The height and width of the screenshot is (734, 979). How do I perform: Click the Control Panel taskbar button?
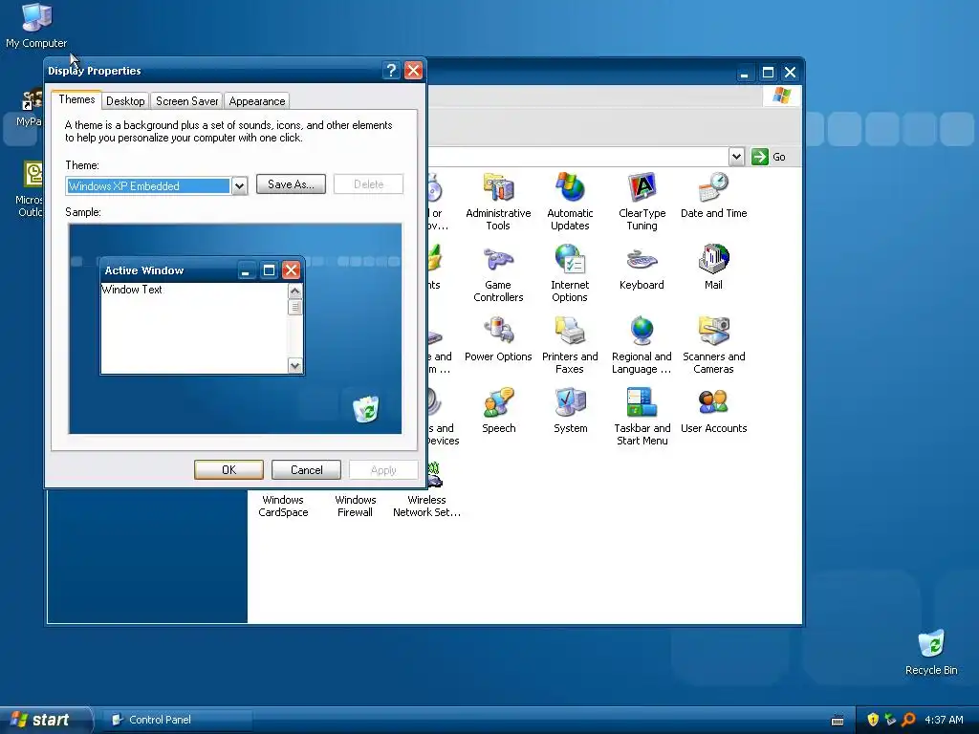tap(177, 720)
